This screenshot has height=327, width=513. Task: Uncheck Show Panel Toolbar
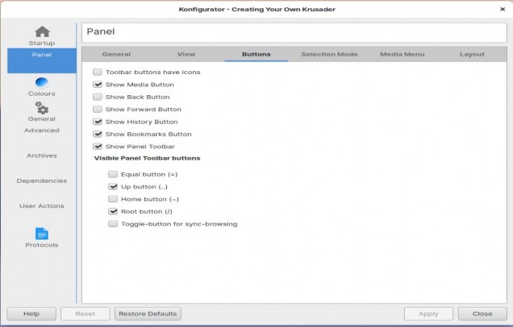pos(98,147)
